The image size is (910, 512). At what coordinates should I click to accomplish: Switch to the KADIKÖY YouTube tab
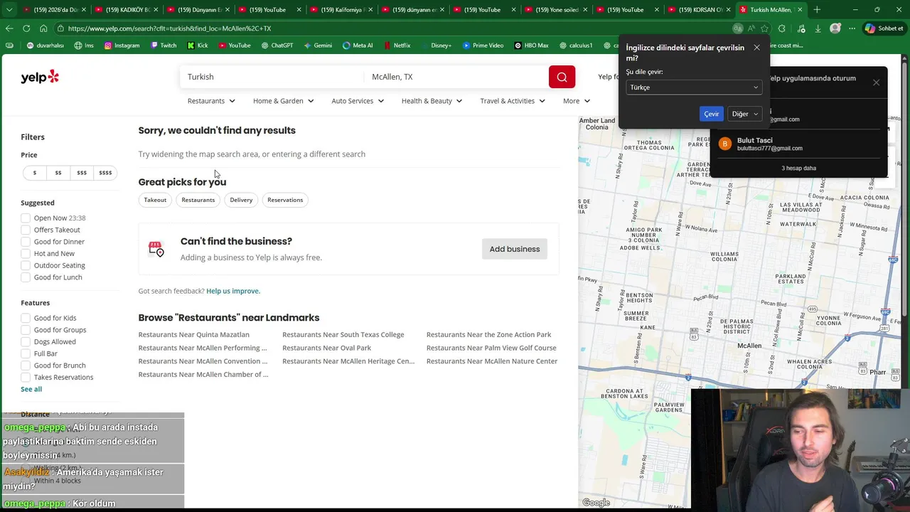coord(128,10)
